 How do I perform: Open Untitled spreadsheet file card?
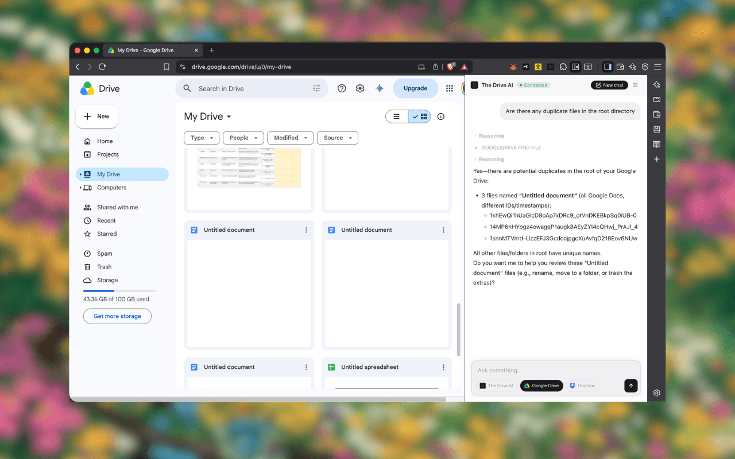coord(386,374)
